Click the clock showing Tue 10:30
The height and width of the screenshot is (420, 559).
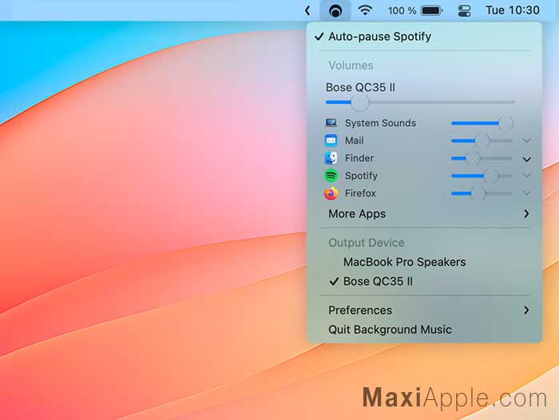coord(513,10)
